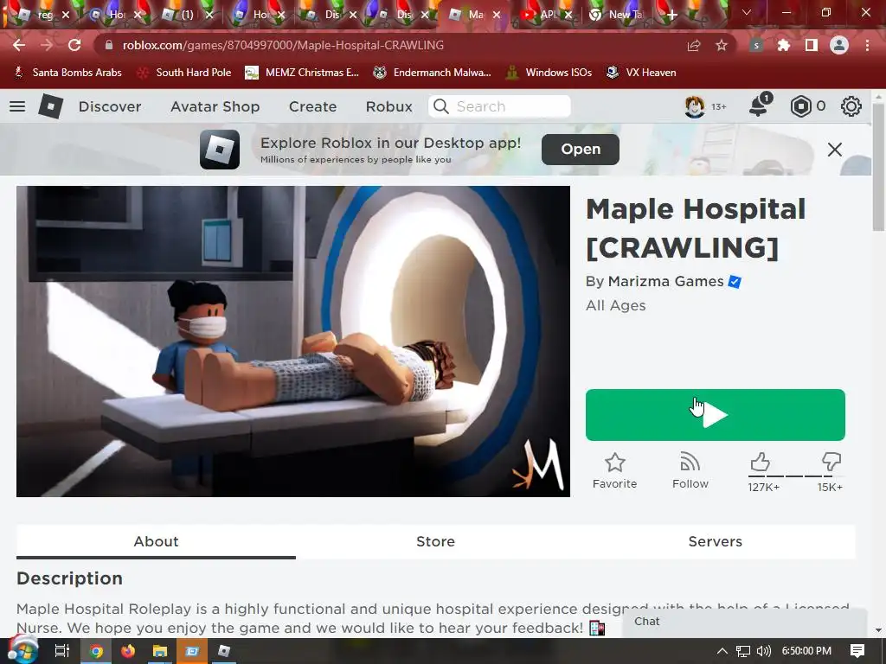Screen dimensions: 886x664
Task: Click Open for the desktop app
Action: tap(581, 149)
